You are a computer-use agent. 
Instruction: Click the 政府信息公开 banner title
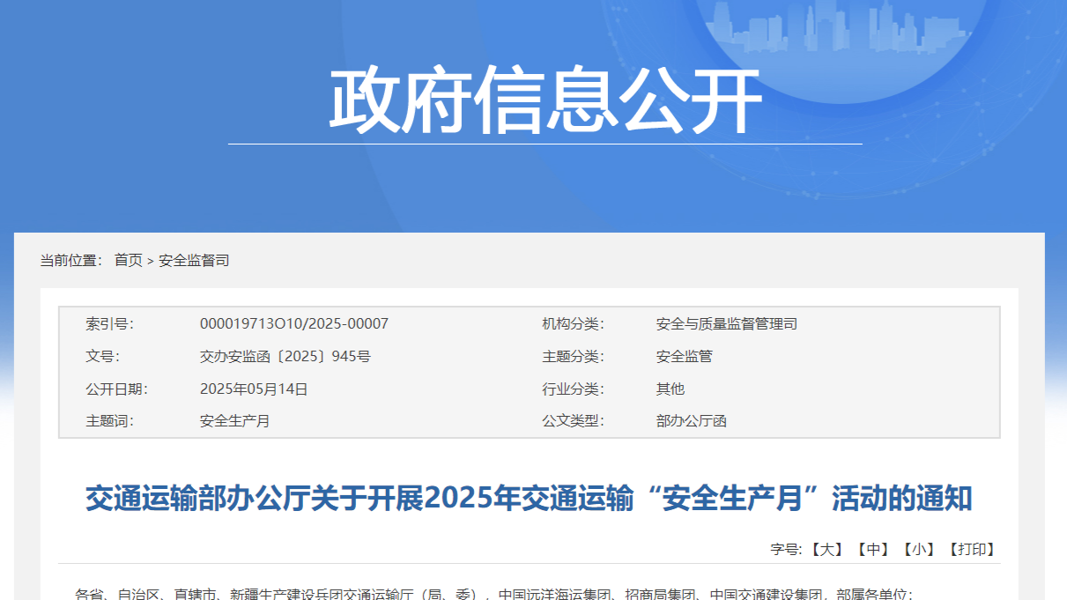coord(545,100)
